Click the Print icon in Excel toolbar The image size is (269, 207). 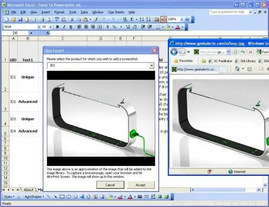pos(42,19)
